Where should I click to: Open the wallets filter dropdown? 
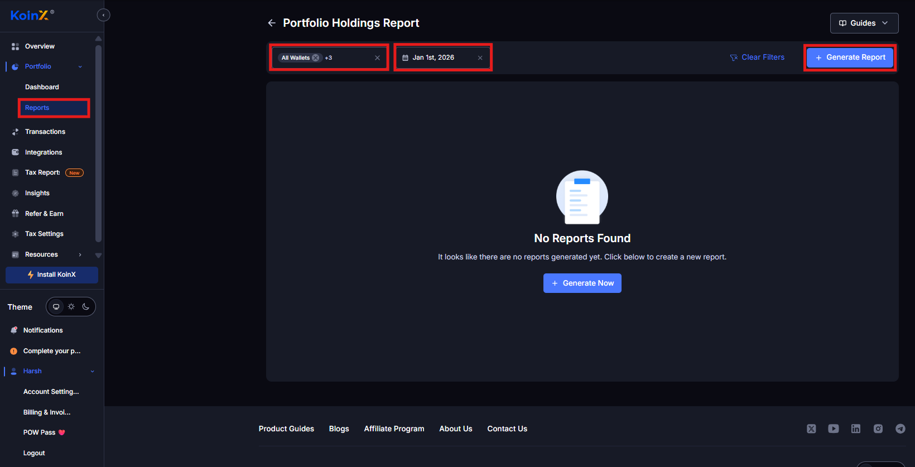(x=329, y=57)
